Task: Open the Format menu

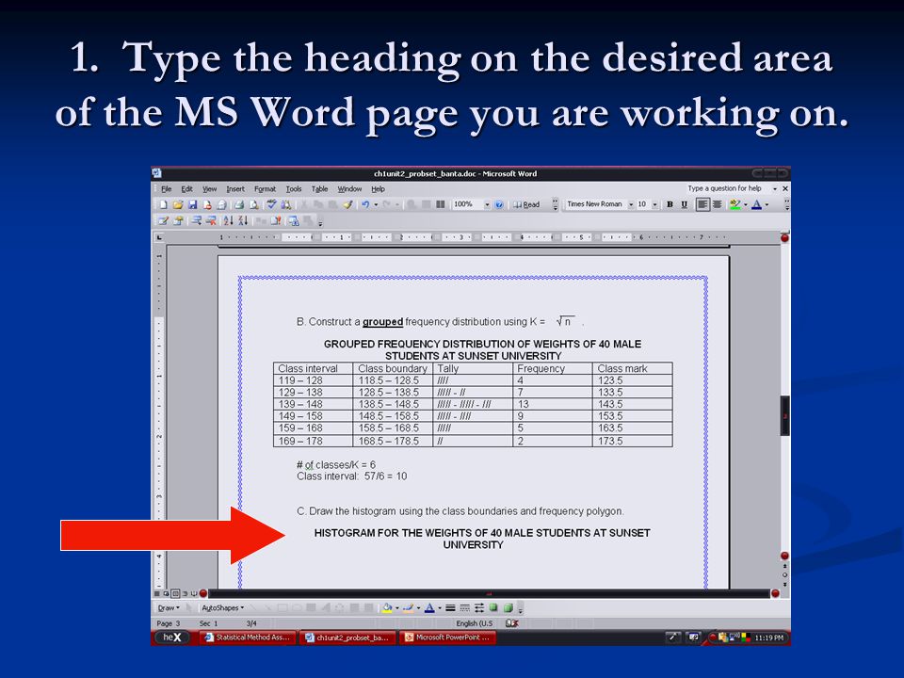Action: 266,188
